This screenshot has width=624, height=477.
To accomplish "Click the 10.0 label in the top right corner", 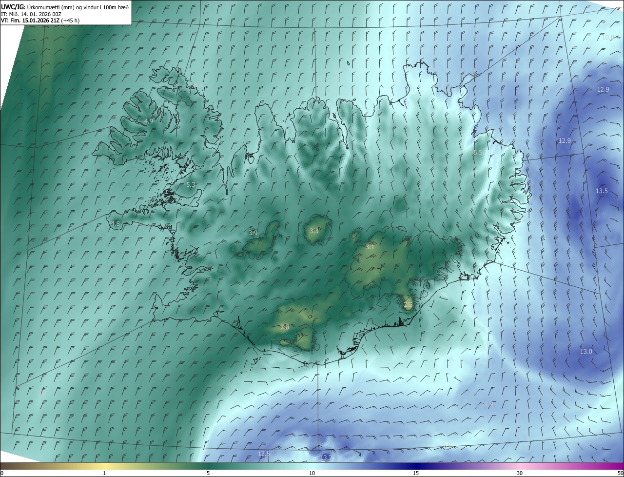I will tap(608, 38).
